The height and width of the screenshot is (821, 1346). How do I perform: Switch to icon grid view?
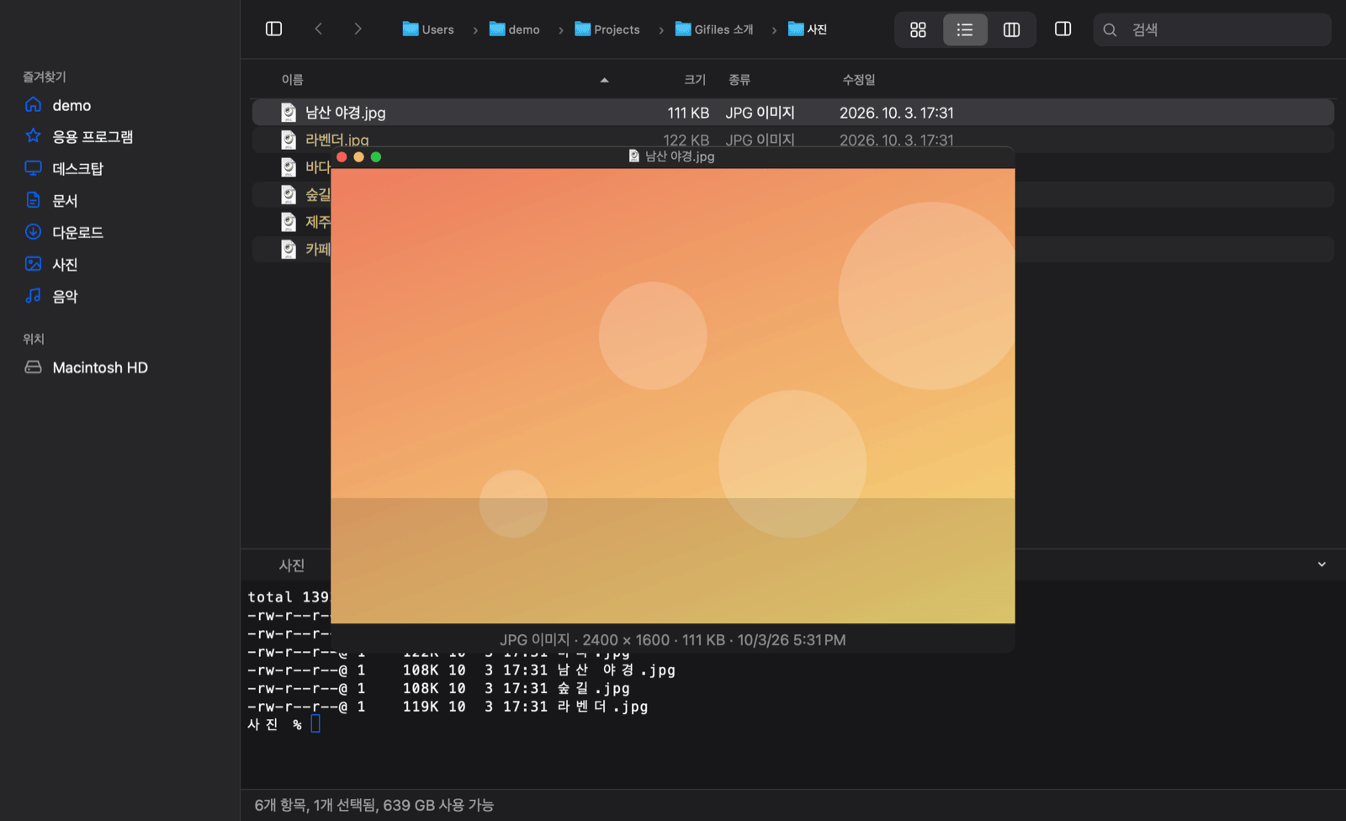918,29
